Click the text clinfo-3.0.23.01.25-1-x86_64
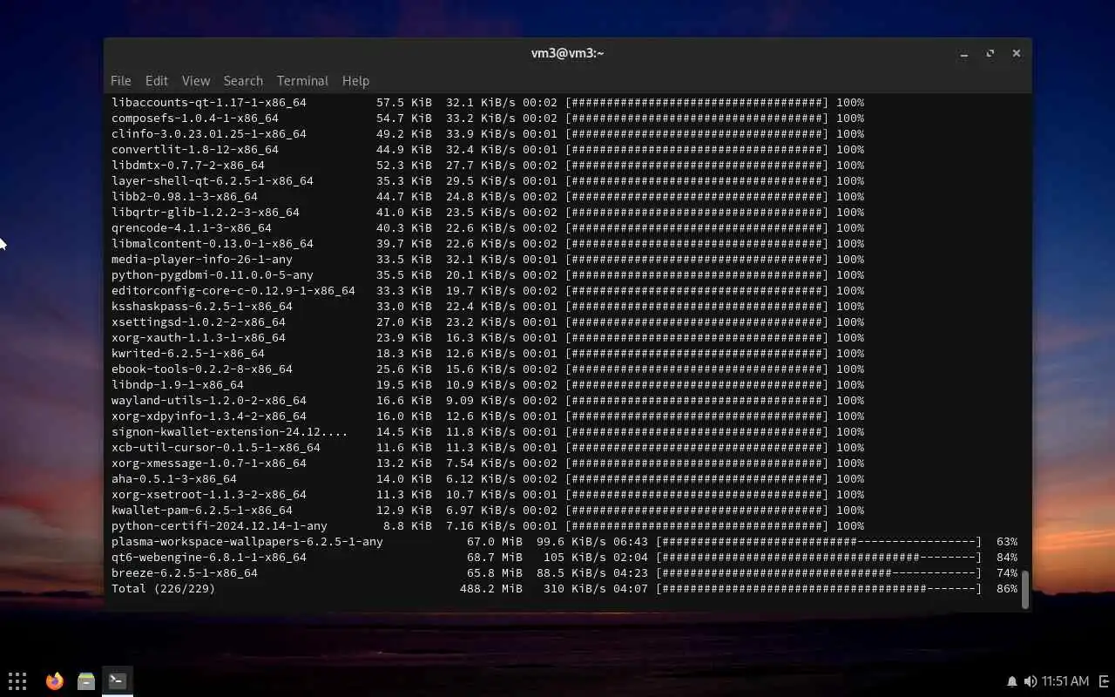 (x=209, y=134)
